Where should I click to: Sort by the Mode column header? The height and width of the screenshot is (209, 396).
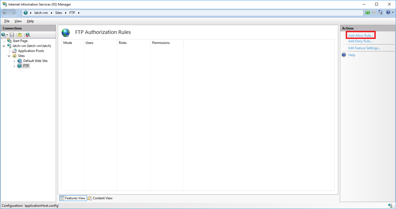[x=72, y=43]
